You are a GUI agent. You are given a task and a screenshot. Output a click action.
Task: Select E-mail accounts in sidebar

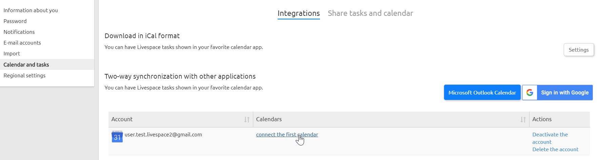[22, 43]
